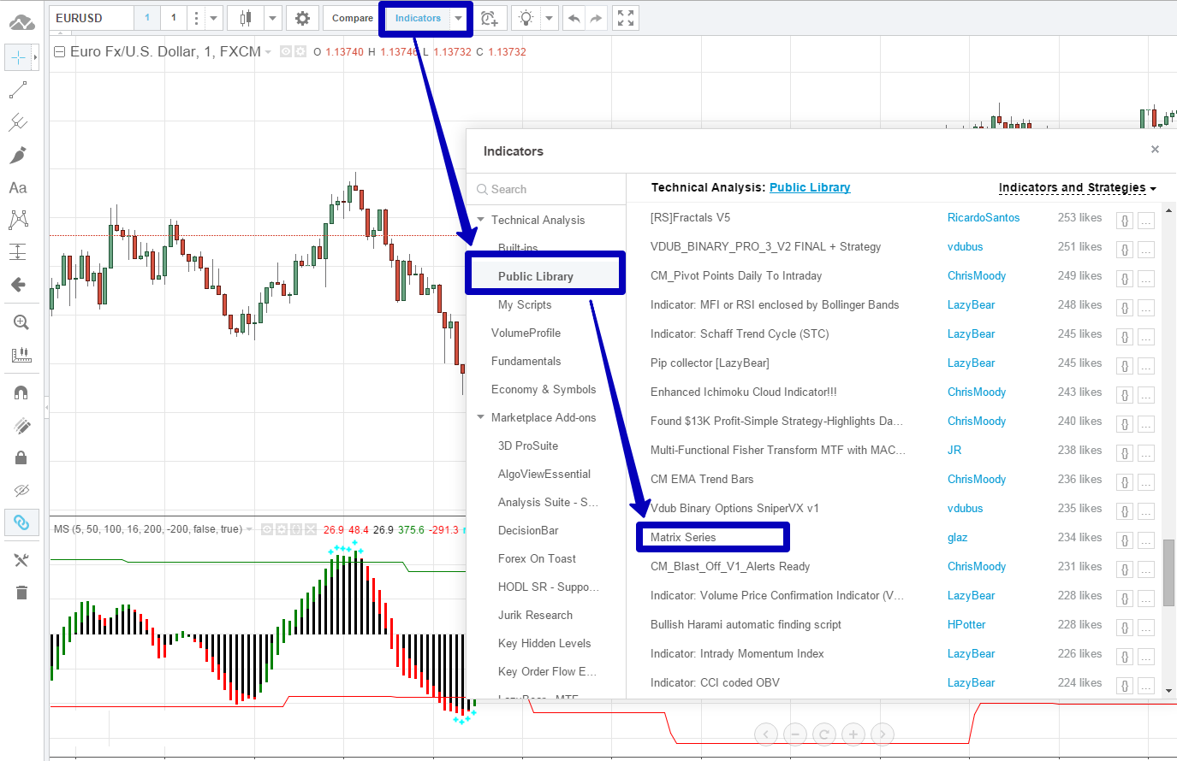Open chart settings gear icon
Viewport: 1177px width, 761px height.
pyautogui.click(x=302, y=18)
